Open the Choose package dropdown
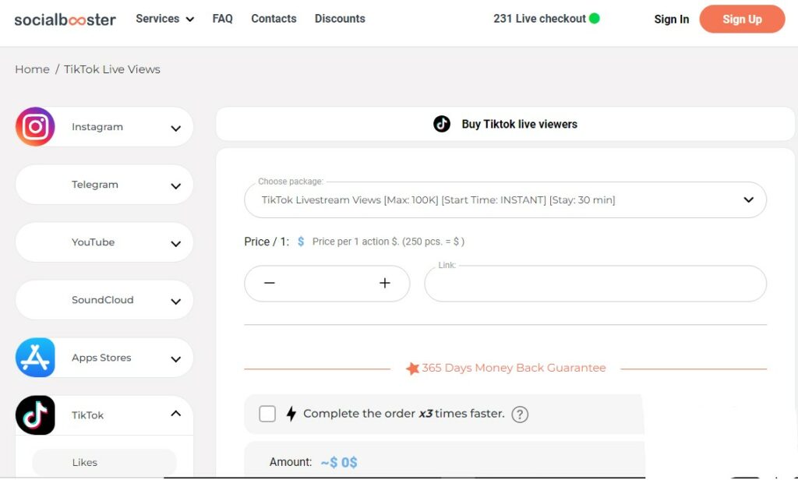This screenshot has width=798, height=487. (505, 199)
